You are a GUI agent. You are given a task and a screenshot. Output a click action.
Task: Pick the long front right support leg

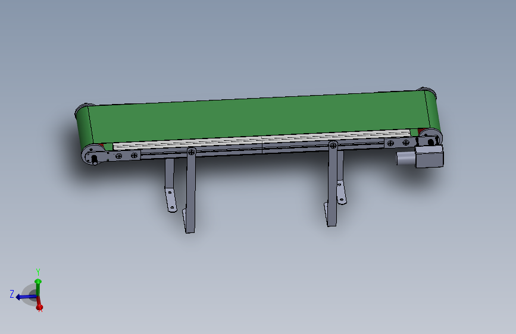coord(332,185)
